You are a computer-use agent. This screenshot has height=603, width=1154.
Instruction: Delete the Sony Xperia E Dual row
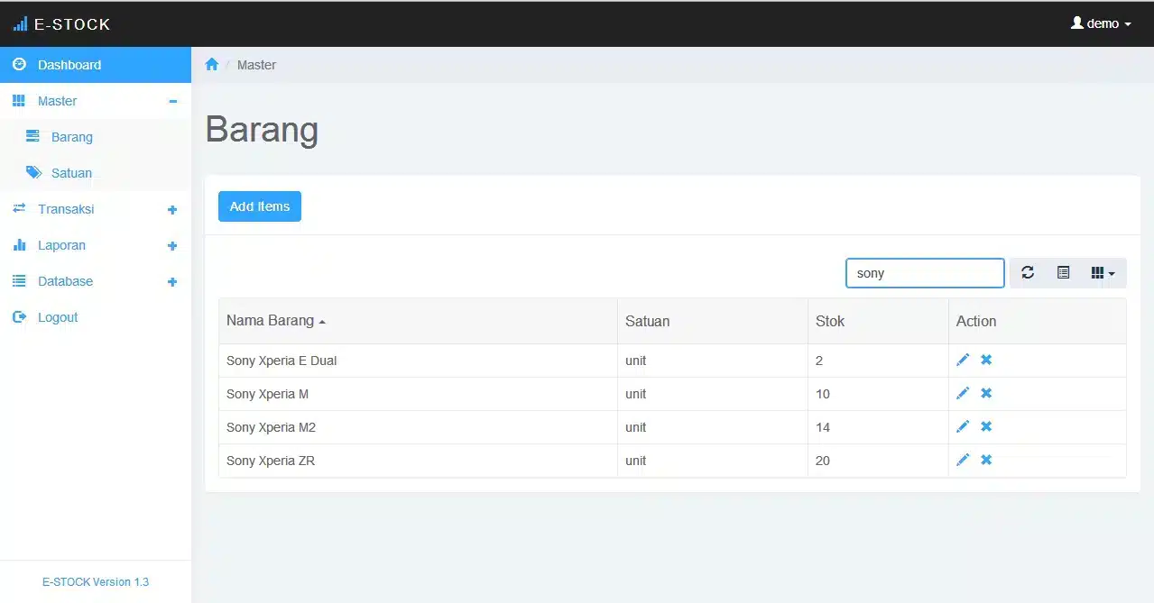point(986,360)
